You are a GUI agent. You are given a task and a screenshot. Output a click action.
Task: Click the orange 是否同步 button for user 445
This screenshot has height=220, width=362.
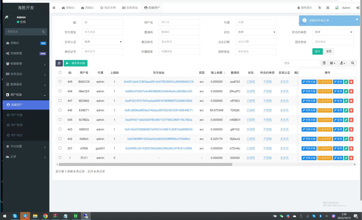coord(325,120)
